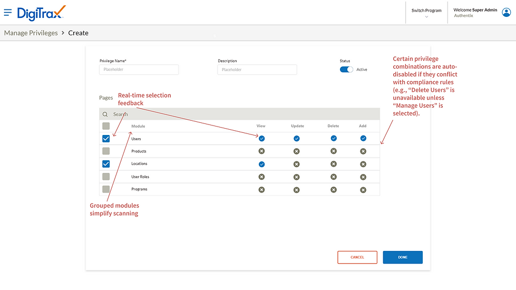Click the Update permission icon for Locations
The image size is (516, 290).
coord(296,164)
